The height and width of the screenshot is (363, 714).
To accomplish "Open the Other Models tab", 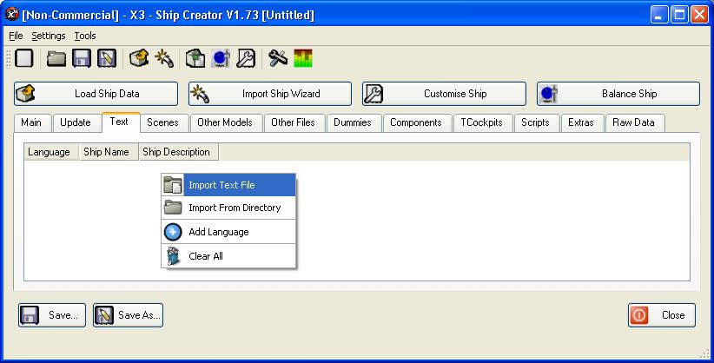I will (x=225, y=122).
